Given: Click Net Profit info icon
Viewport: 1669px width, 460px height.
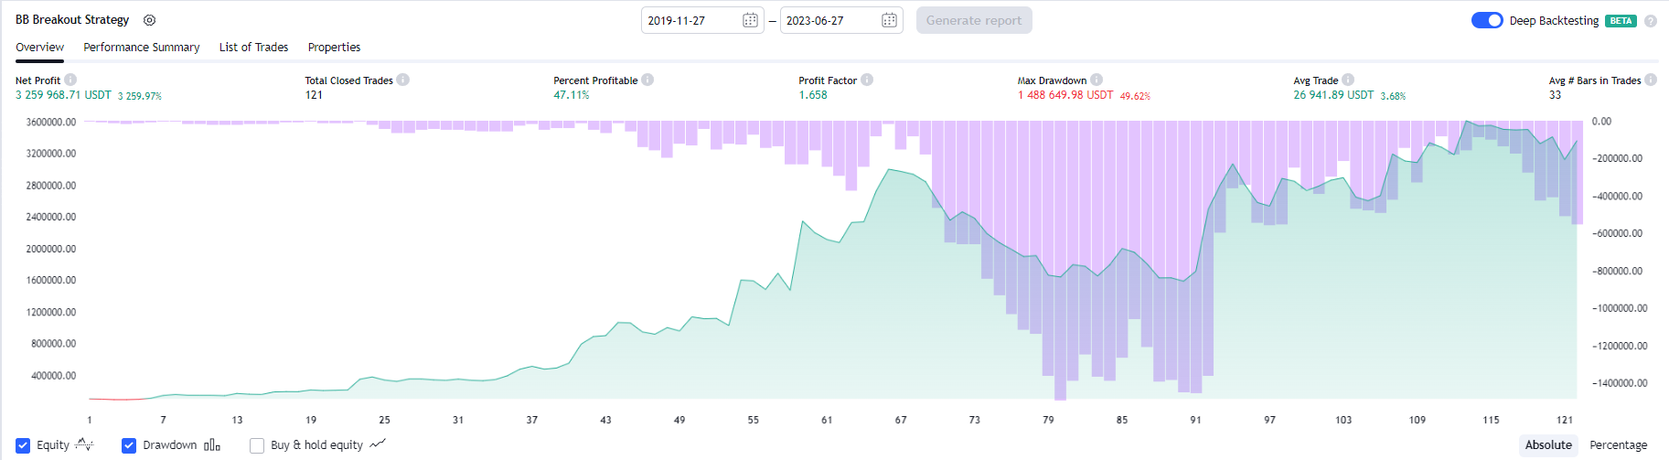Looking at the screenshot, I should 70,80.
